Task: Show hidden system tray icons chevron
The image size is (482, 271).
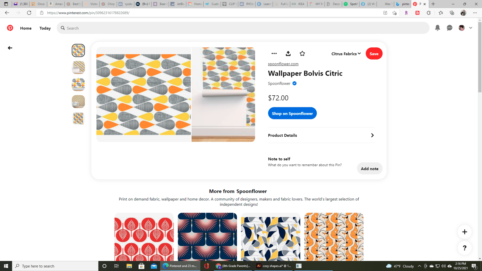Action: [419, 266]
